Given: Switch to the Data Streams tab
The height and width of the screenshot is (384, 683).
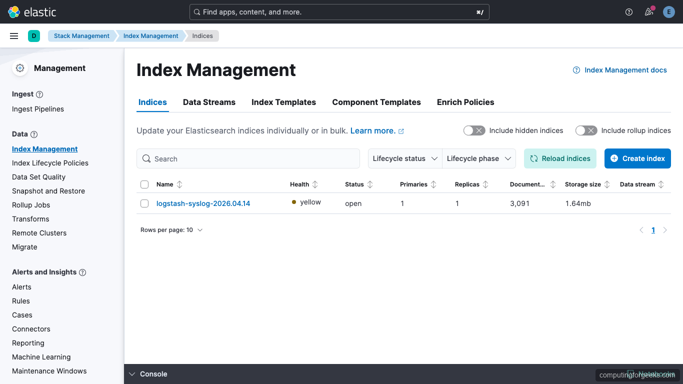Looking at the screenshot, I should click(x=209, y=102).
